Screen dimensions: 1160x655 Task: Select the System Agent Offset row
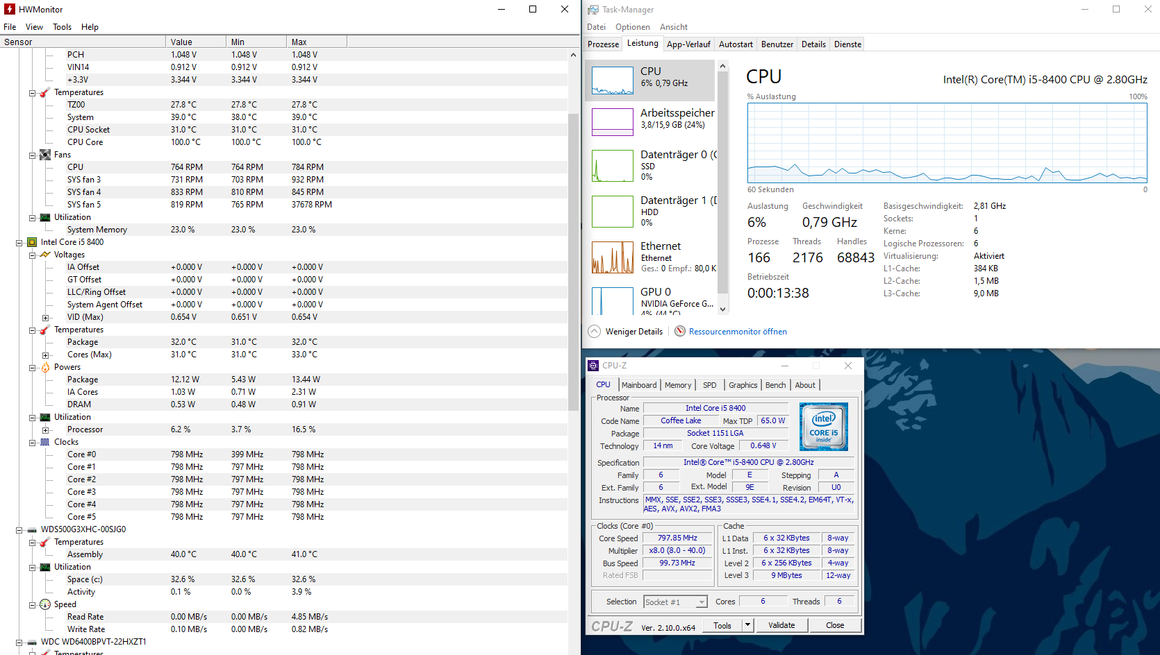[x=283, y=305]
